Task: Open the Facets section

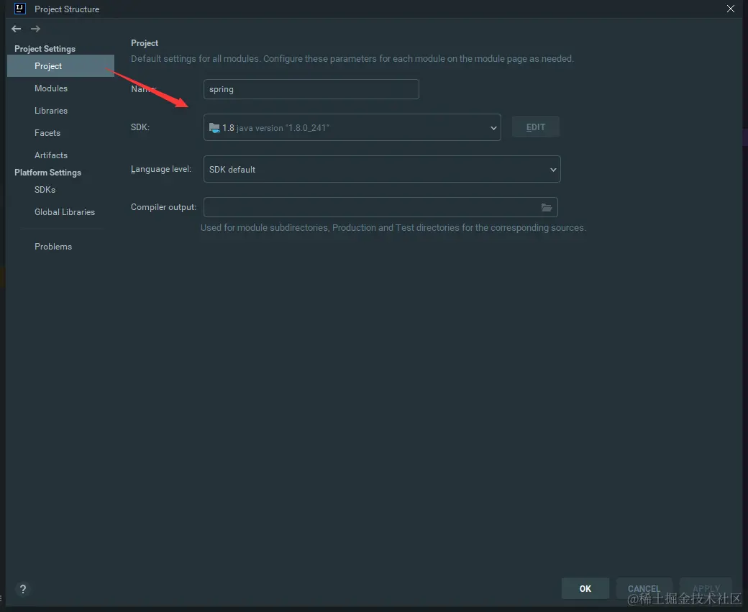Action: pos(47,133)
